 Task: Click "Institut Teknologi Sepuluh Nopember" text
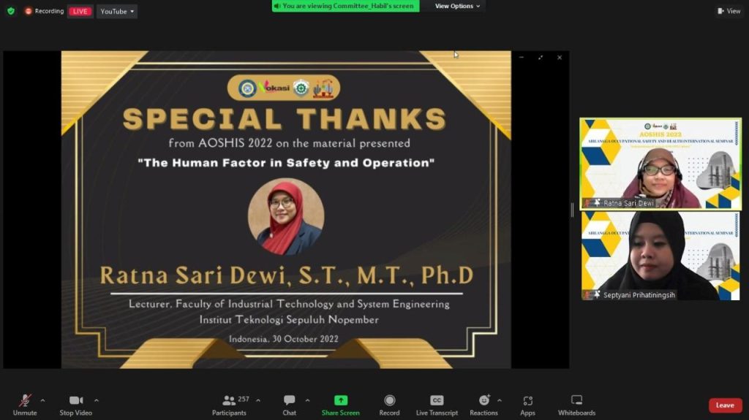[x=289, y=320]
